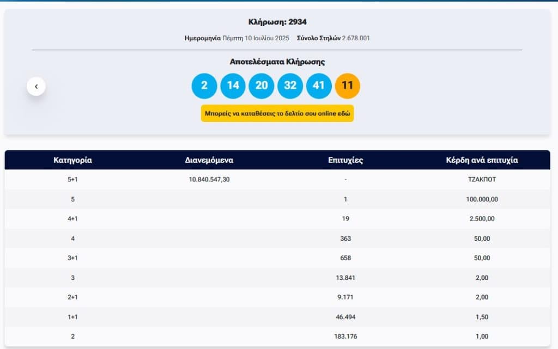
Task: Select the Επιτυχίες column header
Action: [x=345, y=160]
